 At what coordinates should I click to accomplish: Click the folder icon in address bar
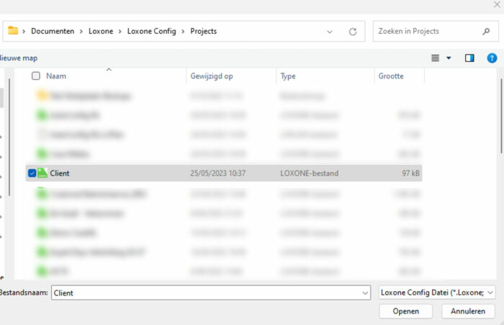pos(13,31)
